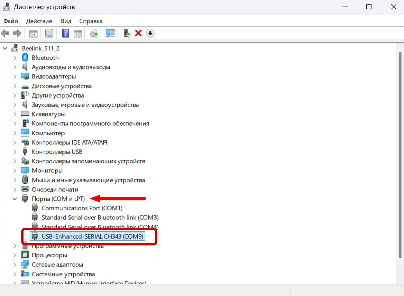The image size is (404, 296).
Task: Select the Компьютер category row
Action: (x=48, y=133)
